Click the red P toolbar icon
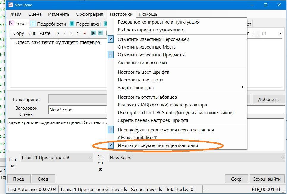287x194 pixels. point(85,33)
